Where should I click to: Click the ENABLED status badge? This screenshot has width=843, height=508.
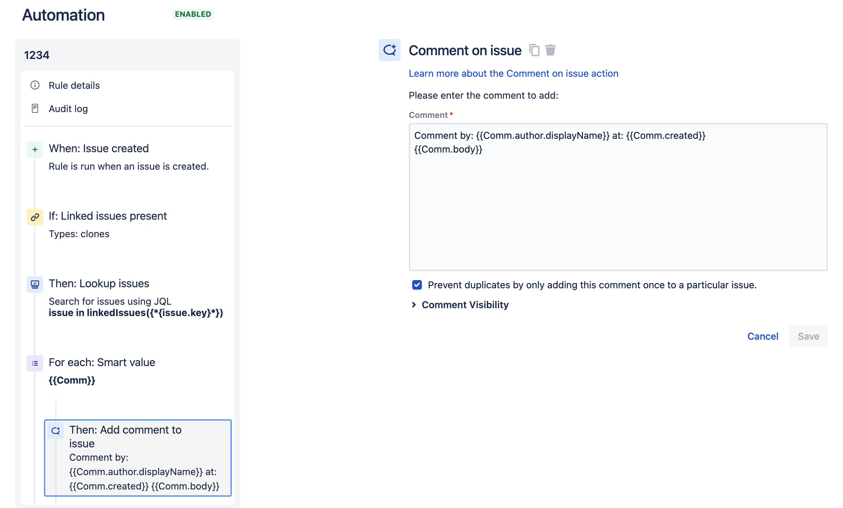coord(193,14)
